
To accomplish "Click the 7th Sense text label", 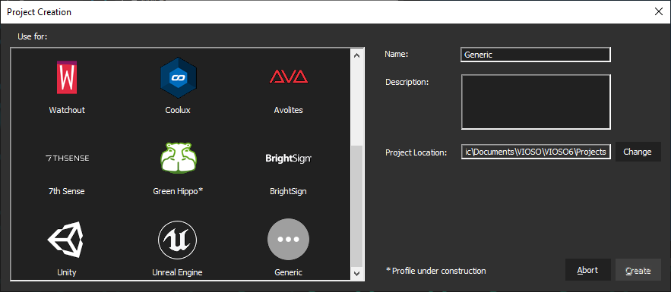I will coord(66,191).
